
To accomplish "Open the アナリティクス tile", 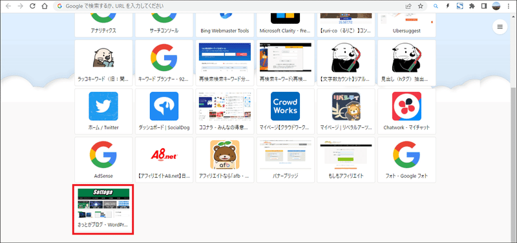I will coord(103,25).
